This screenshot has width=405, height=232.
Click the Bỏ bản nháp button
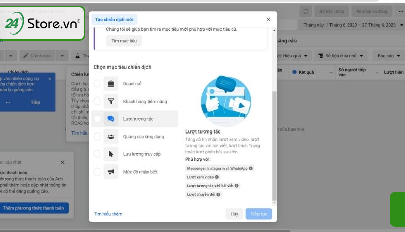pyautogui.click(x=332, y=11)
